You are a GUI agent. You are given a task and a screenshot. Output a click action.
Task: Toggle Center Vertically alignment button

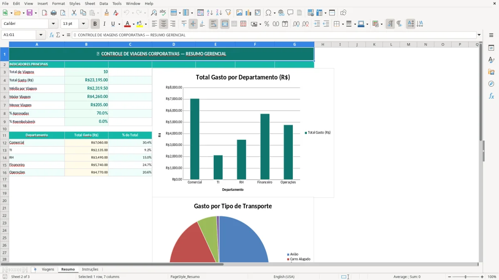pyautogui.click(x=193, y=24)
